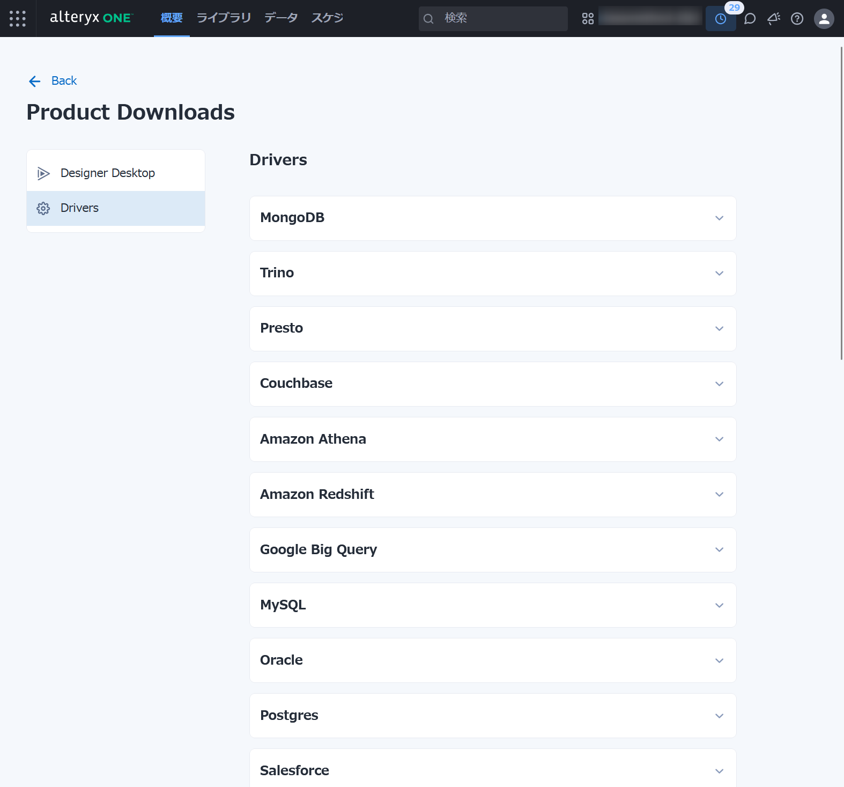Image resolution: width=844 pixels, height=787 pixels.
Task: Click the back arrow icon
Action: (35, 81)
